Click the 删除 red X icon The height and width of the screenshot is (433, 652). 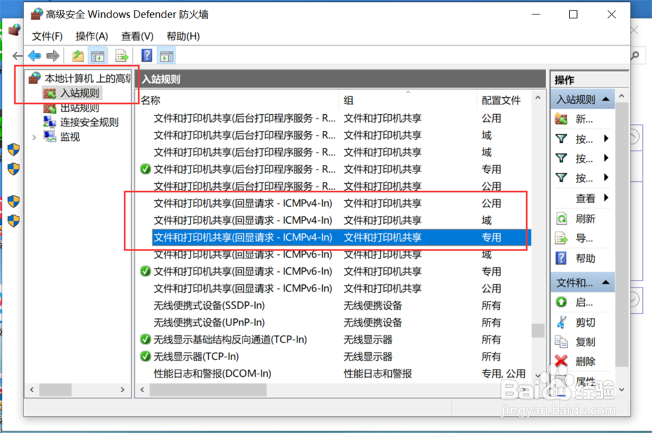click(561, 361)
